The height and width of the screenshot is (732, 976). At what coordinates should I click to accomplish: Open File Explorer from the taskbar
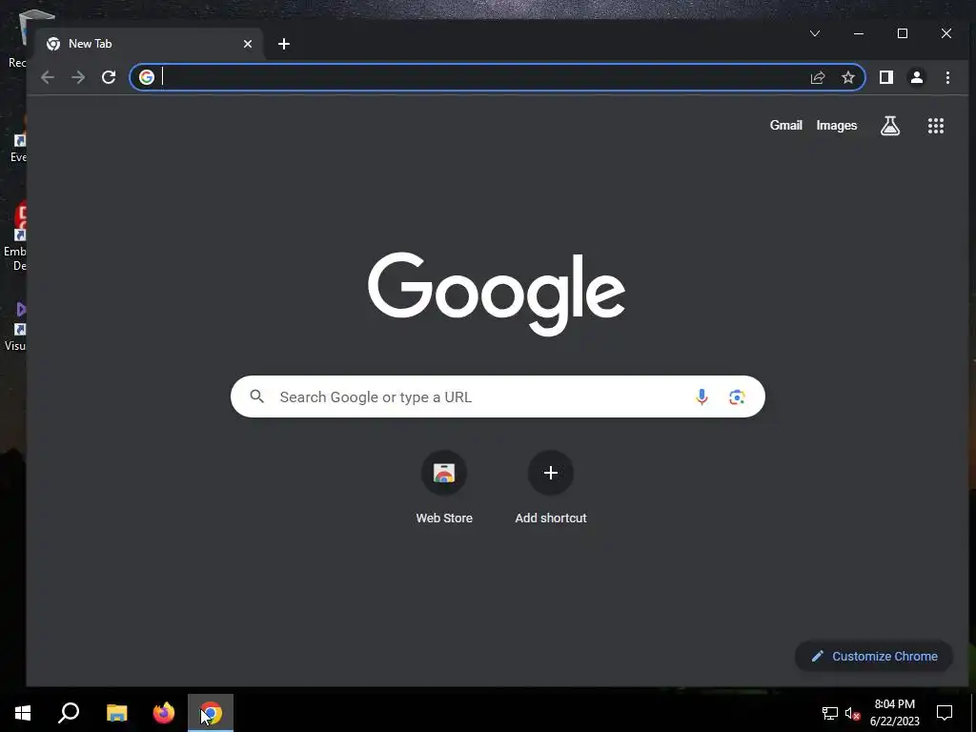116,713
